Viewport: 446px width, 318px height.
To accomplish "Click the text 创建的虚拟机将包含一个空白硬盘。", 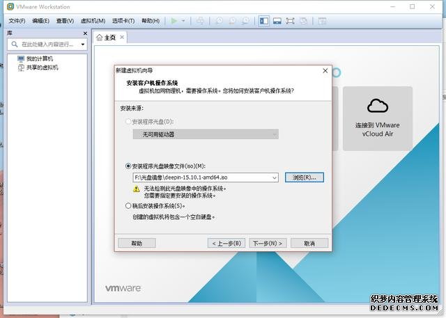I will tap(174, 217).
